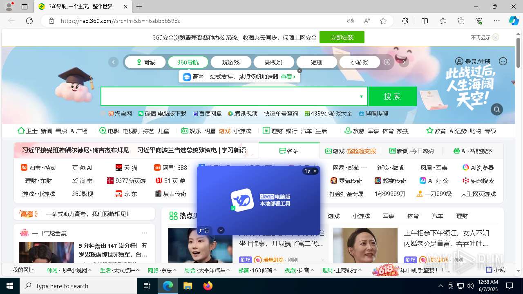Click the page vertical scrollbar thumb
The image size is (523, 294).
coord(519,52)
